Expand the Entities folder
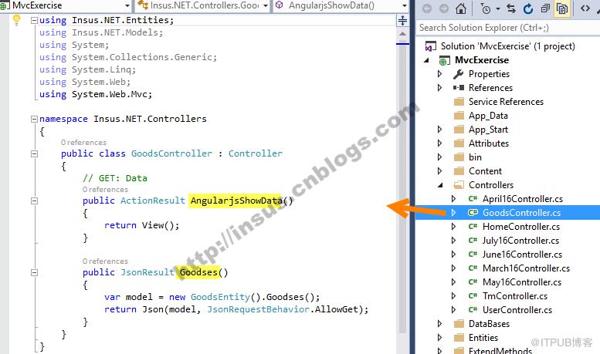Screen dimensions: 600x354 pyautogui.click(x=439, y=338)
